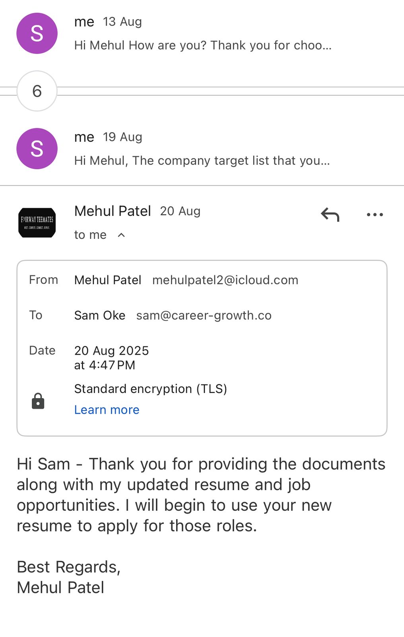This screenshot has height=637, width=404.
Task: Tap Mehul Patel's Fairway Teemates avatar
Action: point(37,223)
